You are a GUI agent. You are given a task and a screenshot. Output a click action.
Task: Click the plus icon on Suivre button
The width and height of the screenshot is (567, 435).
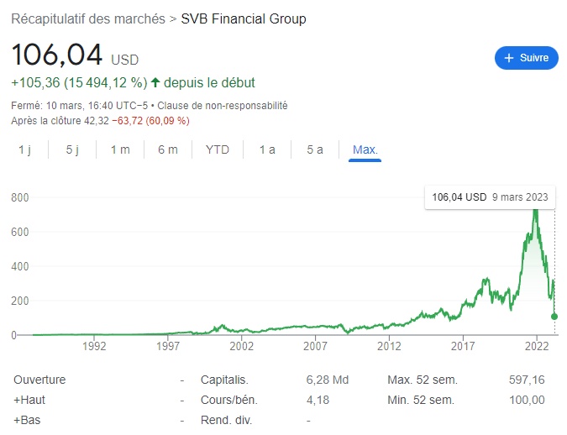(x=509, y=58)
